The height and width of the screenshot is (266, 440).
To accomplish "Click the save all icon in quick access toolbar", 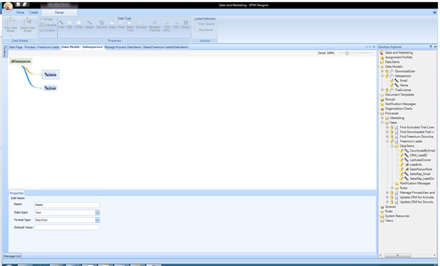I will point(25,4).
